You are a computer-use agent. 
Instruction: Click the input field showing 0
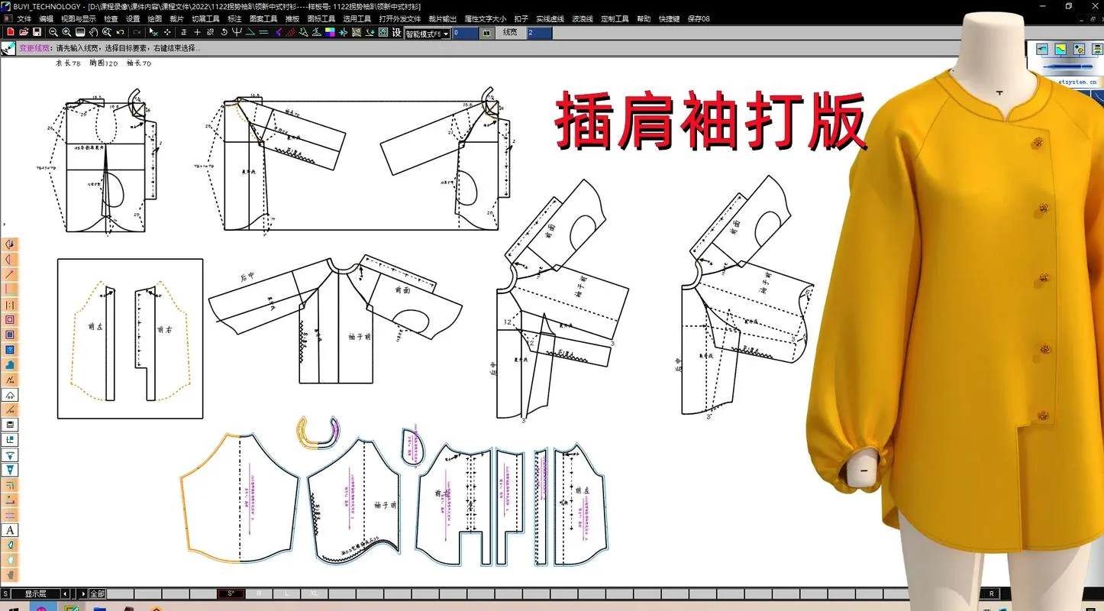(465, 33)
